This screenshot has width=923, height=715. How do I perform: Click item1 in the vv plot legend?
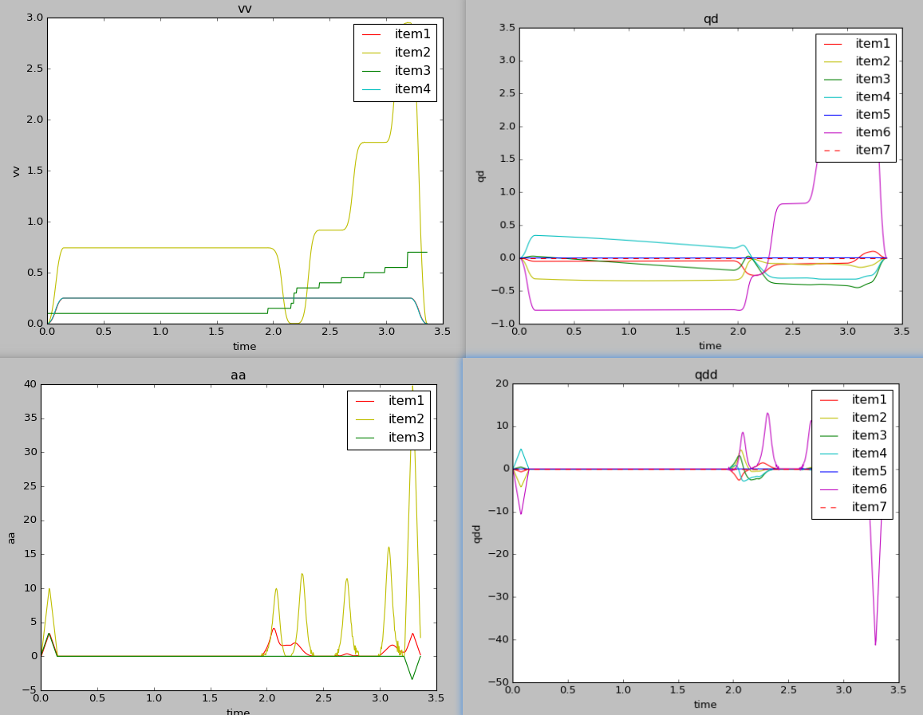point(412,34)
